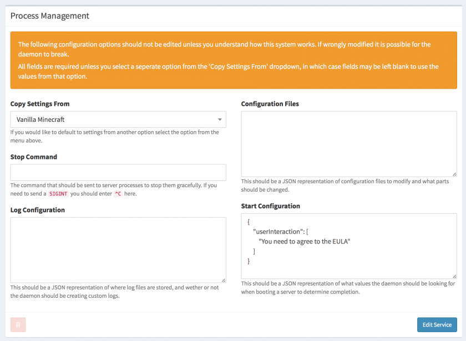466x341 pixels.
Task: Click the red trash delete icon
Action: click(x=18, y=324)
